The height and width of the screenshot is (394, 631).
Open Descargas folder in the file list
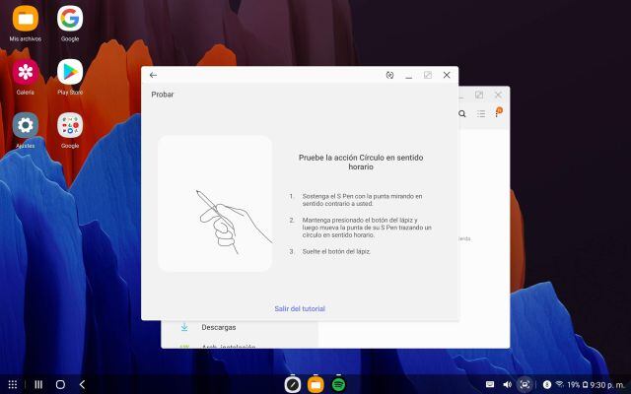[219, 326]
